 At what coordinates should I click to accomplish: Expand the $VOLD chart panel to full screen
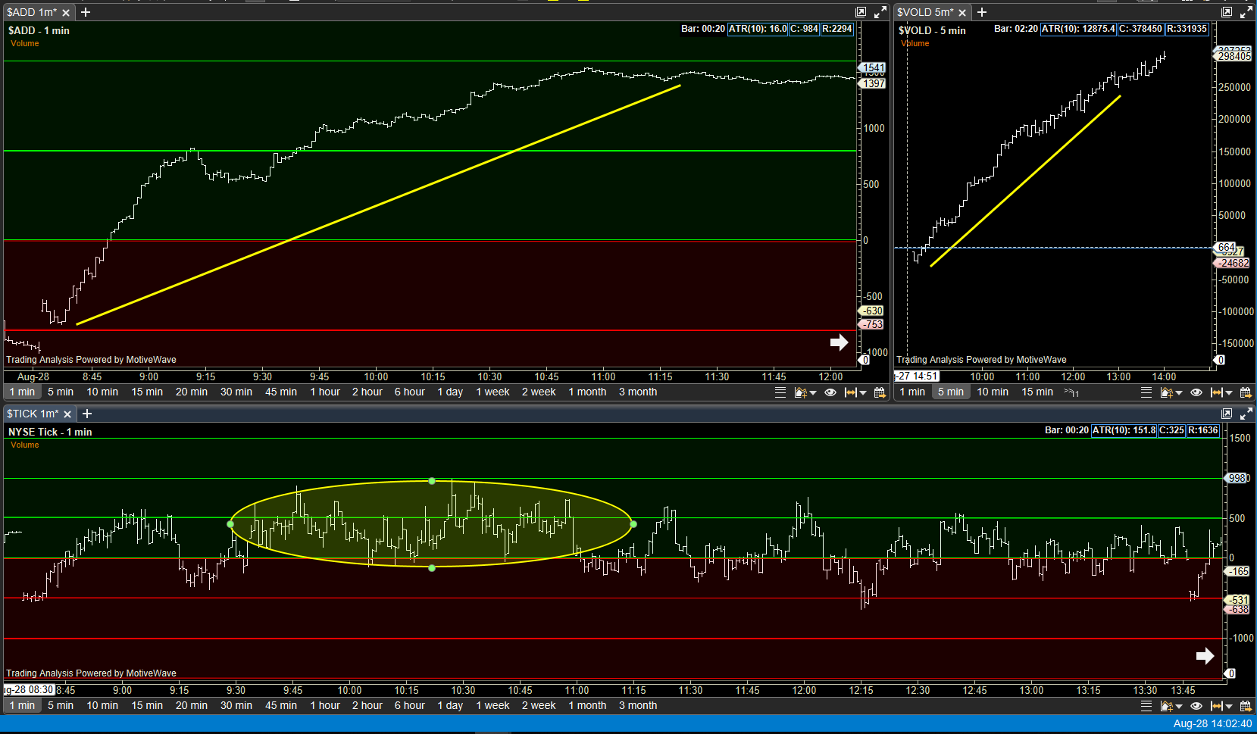pos(1246,12)
